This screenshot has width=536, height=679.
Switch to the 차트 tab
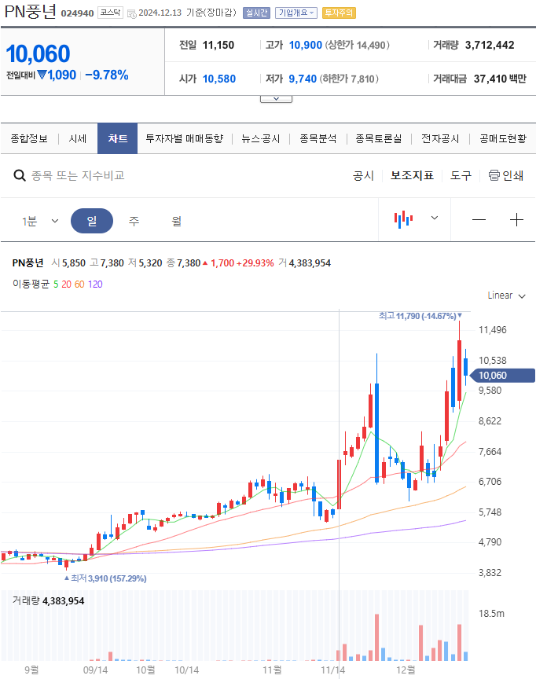tap(117, 138)
